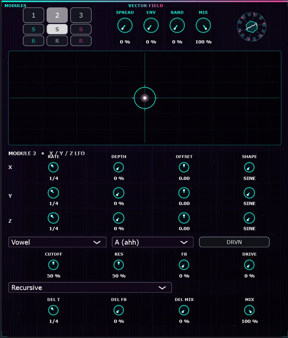288x338 pixels.
Task: Open the Recursive delay mode dropdown
Action: [90, 287]
